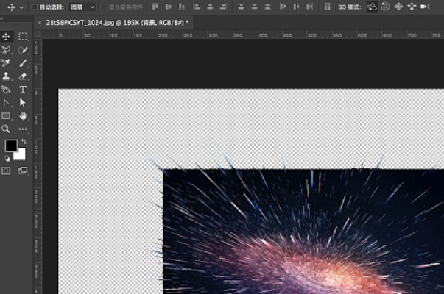Click the vertical ruler beside the canvas
Image resolution: width=444 pixels, height=294 pixels.
[38, 166]
